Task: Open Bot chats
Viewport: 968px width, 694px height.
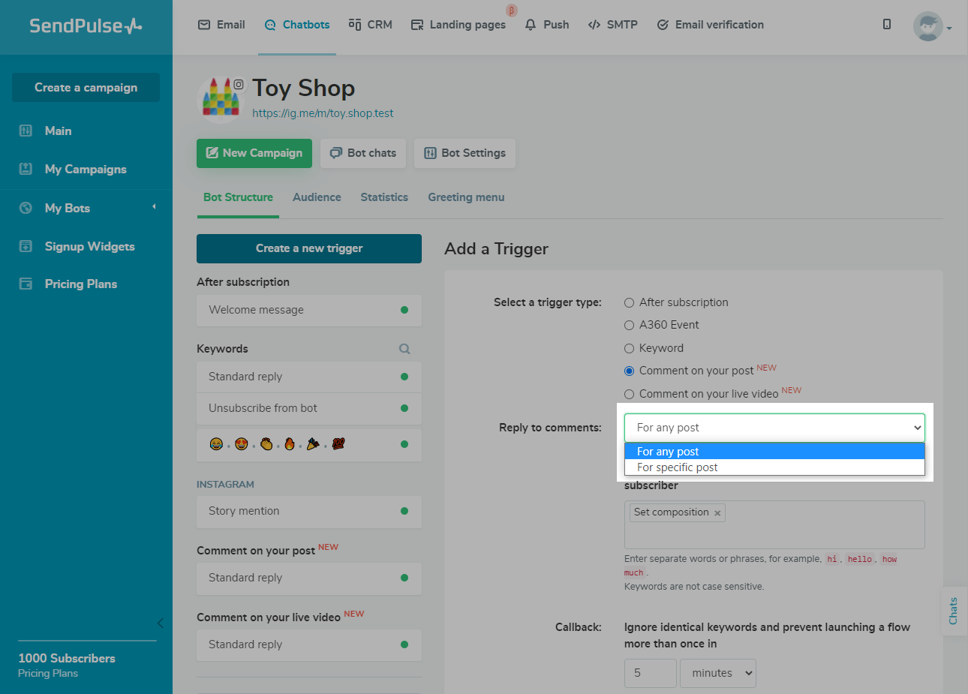Action: pyautogui.click(x=363, y=153)
